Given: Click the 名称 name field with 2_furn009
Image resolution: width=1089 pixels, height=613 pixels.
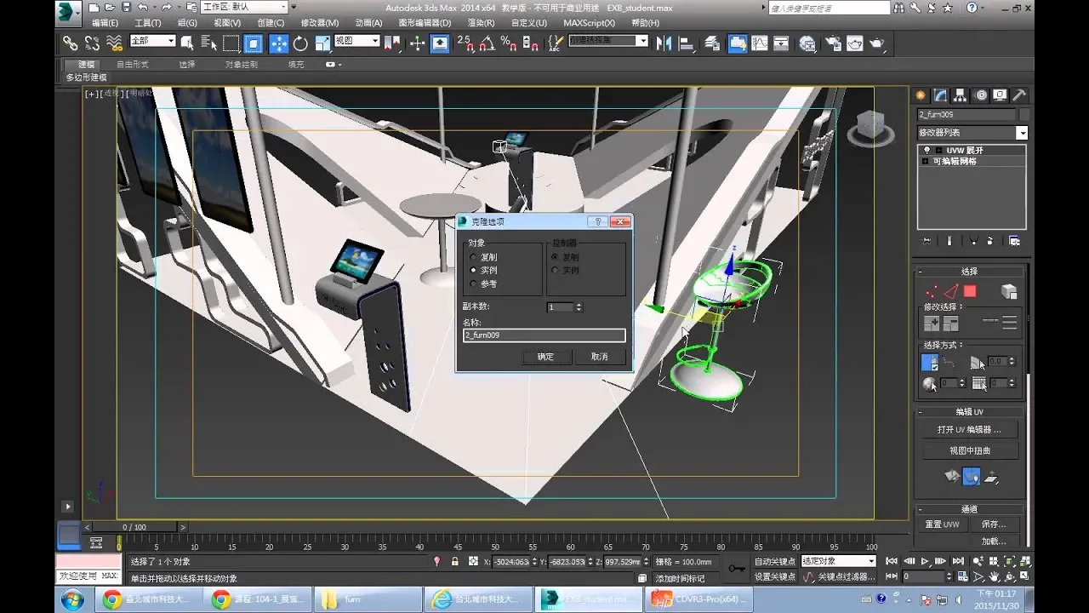Looking at the screenshot, I should point(544,335).
